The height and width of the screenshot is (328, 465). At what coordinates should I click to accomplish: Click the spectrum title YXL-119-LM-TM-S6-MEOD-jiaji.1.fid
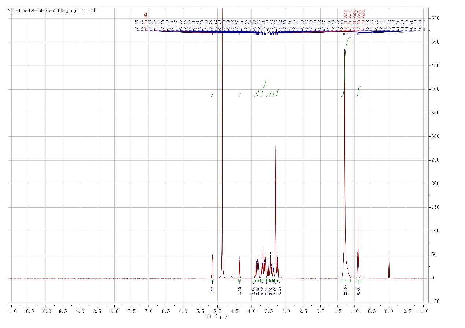point(51,11)
